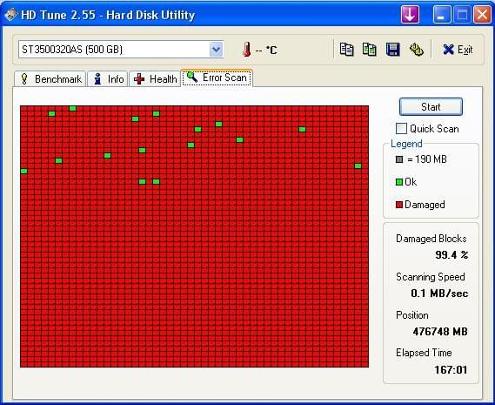Enable the Quick Scan checkbox
Image resolution: width=495 pixels, height=405 pixels.
[401, 129]
